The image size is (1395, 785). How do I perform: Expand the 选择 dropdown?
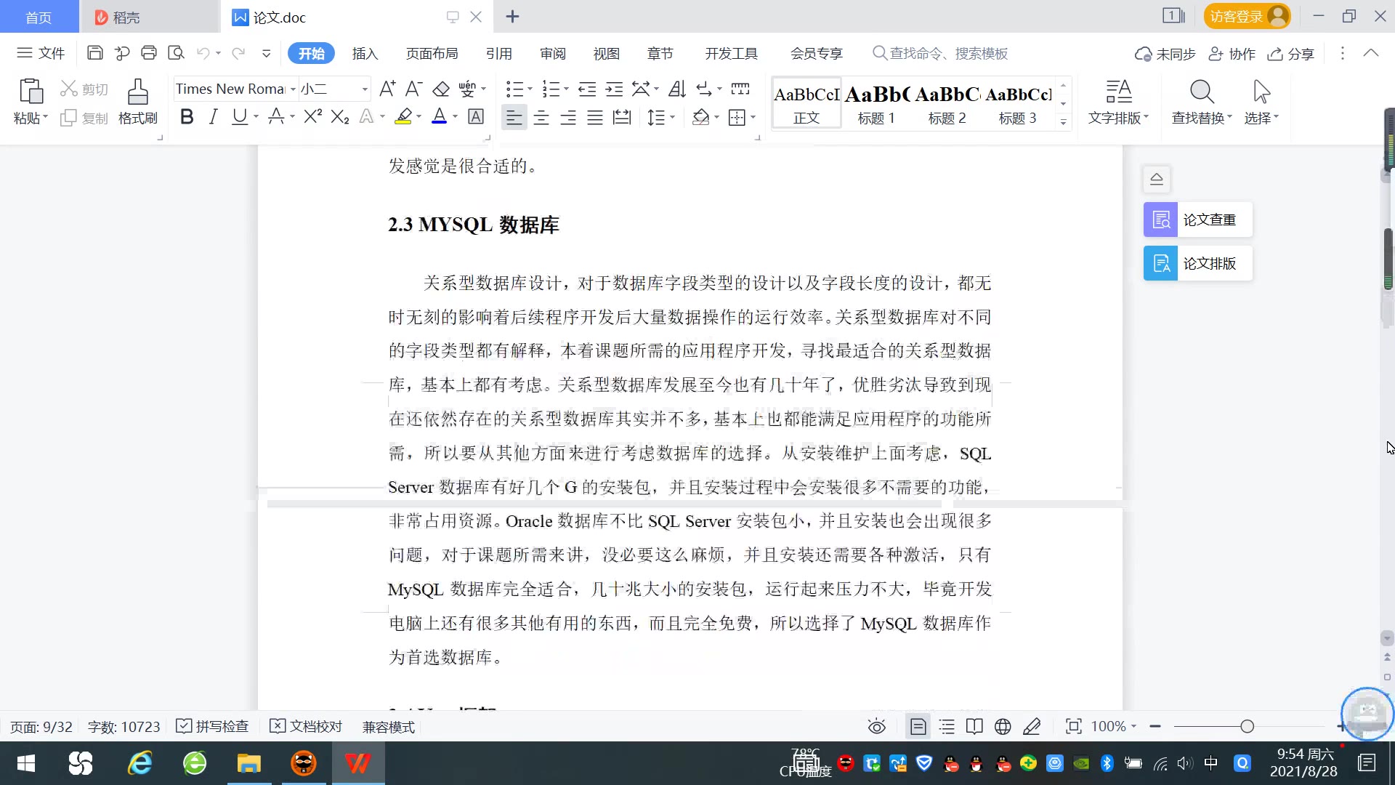[x=1276, y=116]
